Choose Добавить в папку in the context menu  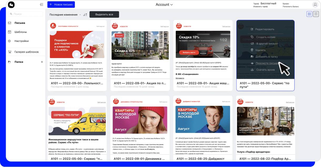pyautogui.click(x=267, y=57)
